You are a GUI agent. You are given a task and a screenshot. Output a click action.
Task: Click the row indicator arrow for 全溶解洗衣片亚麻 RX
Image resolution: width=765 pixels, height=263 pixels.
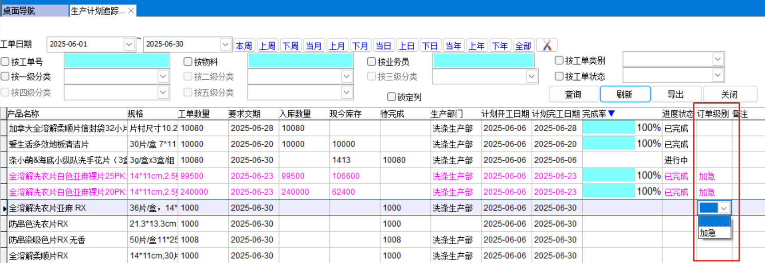[x=4, y=208]
